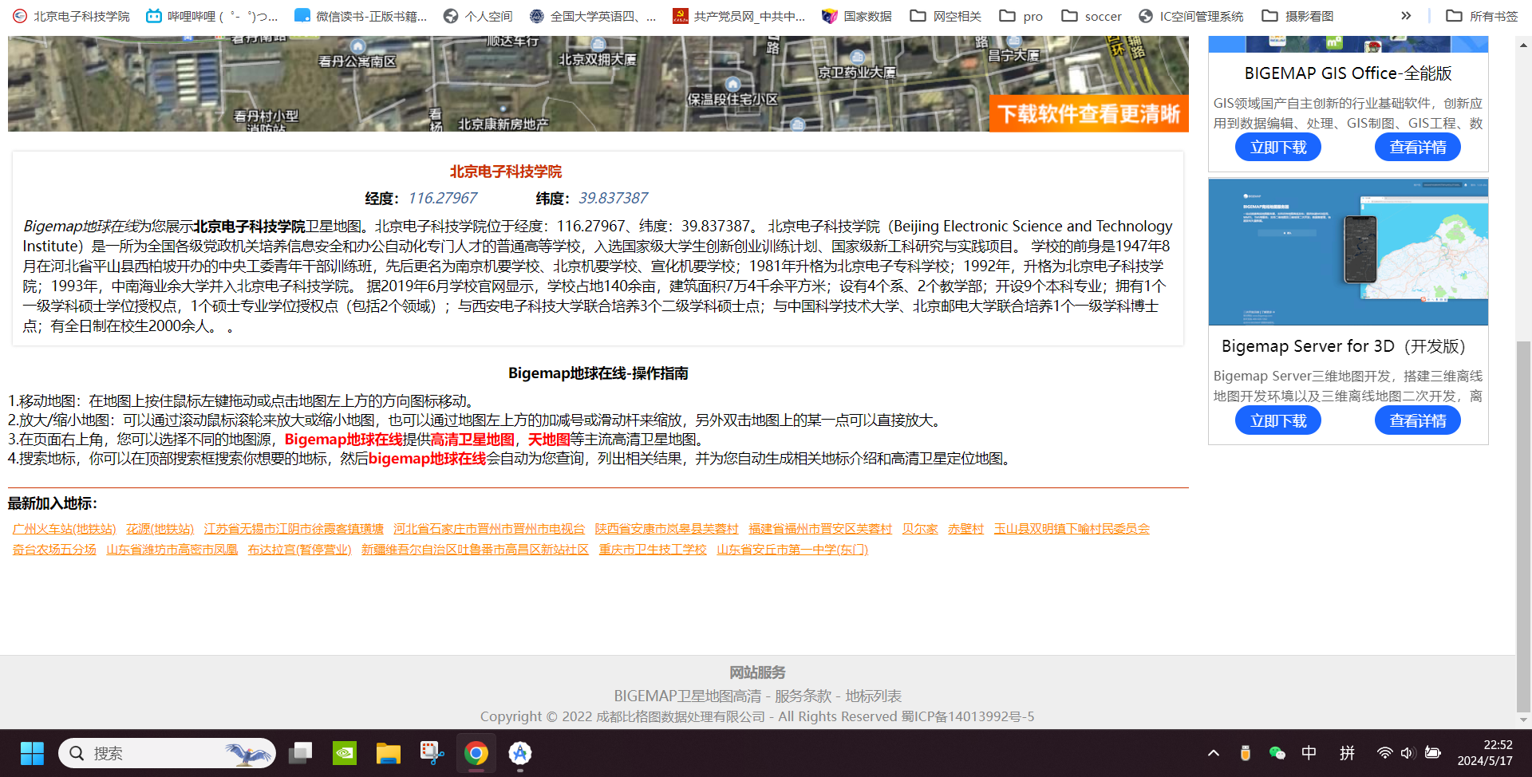Open the 广州火车站(地铁站) landmark link
The height and width of the screenshot is (777, 1532).
click(x=65, y=529)
